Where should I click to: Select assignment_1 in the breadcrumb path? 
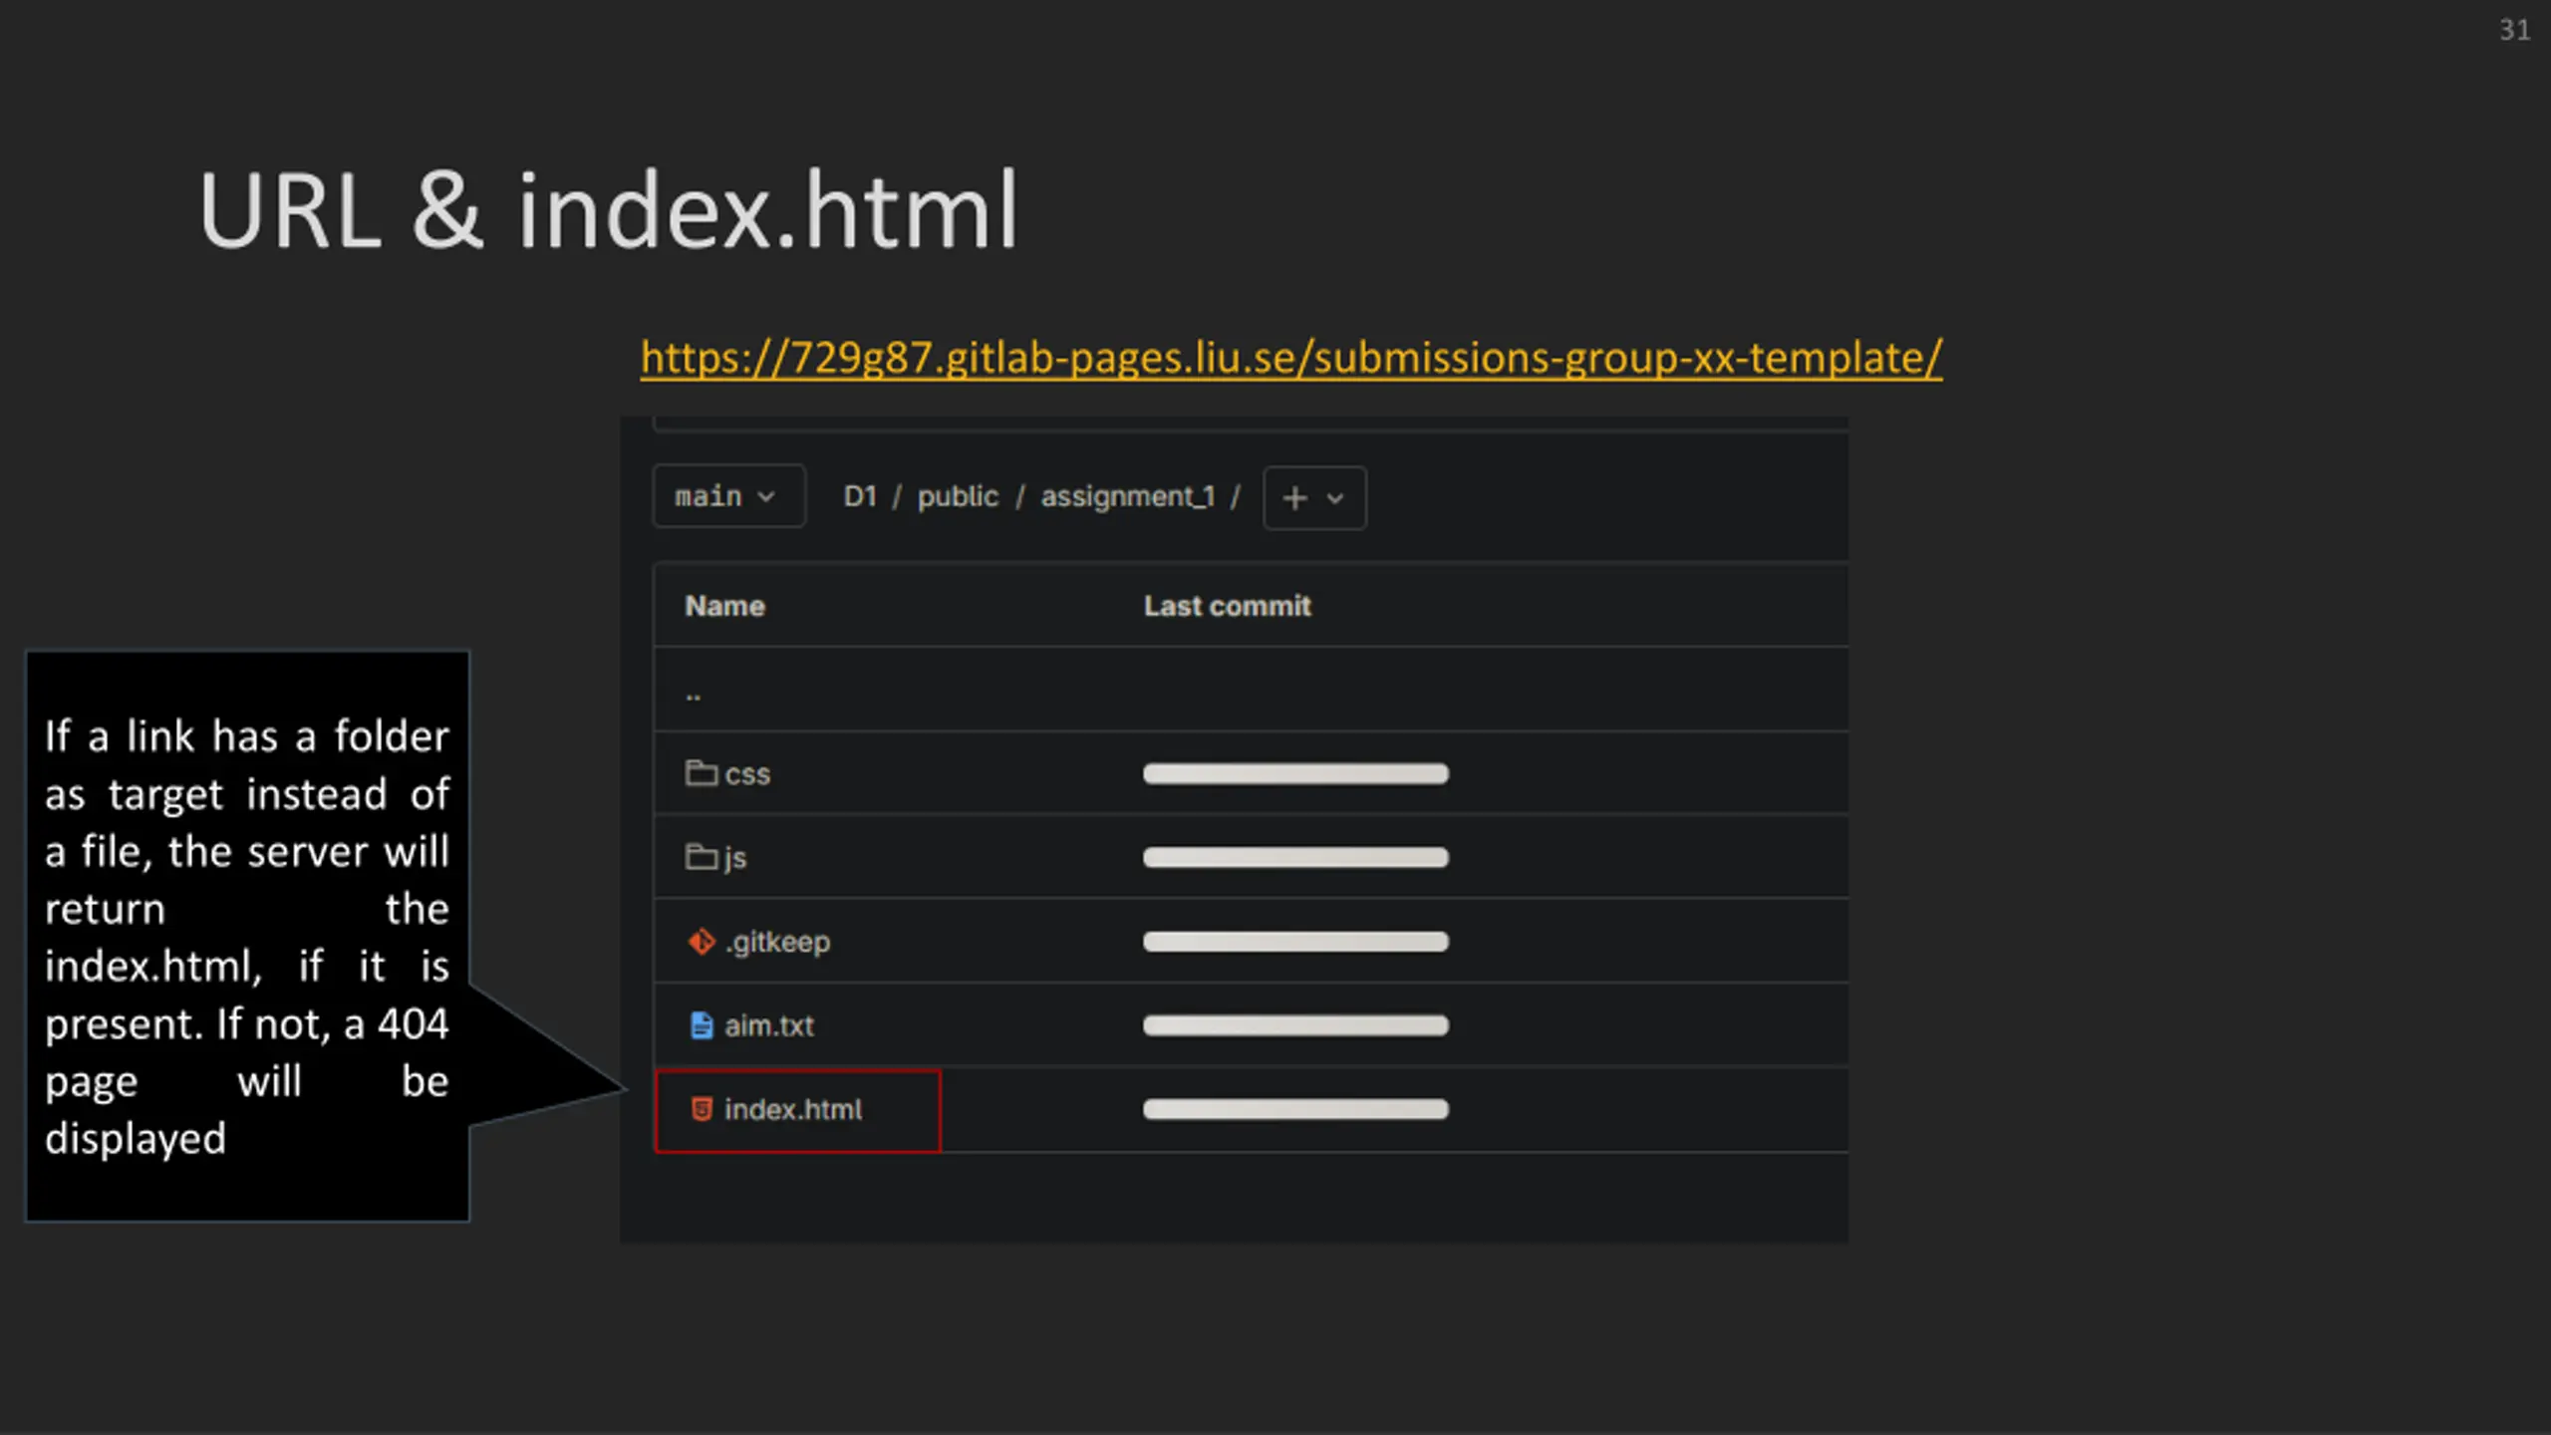pyautogui.click(x=1127, y=496)
